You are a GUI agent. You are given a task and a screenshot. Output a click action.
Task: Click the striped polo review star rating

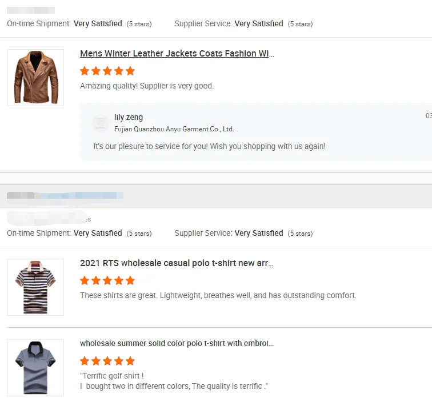point(107,280)
